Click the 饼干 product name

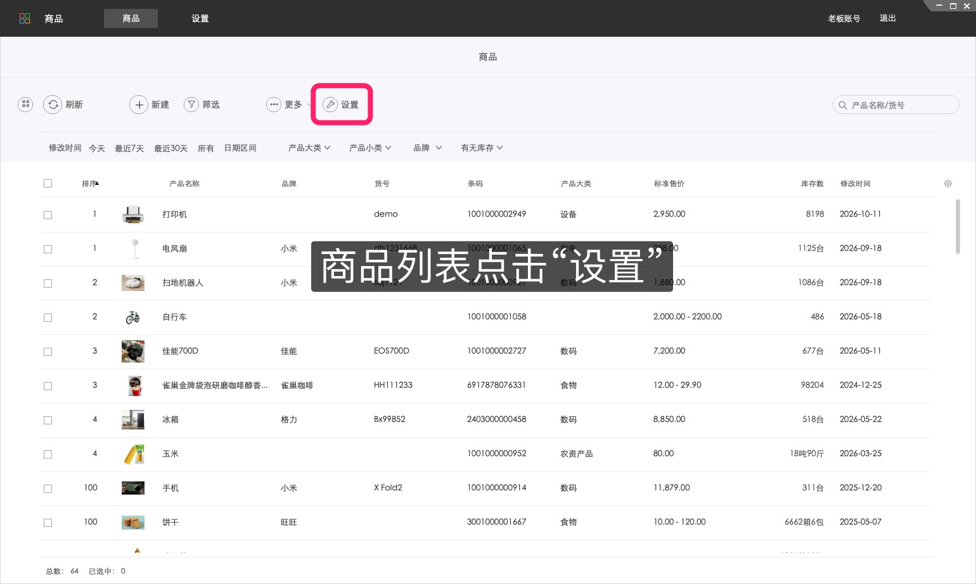point(170,522)
